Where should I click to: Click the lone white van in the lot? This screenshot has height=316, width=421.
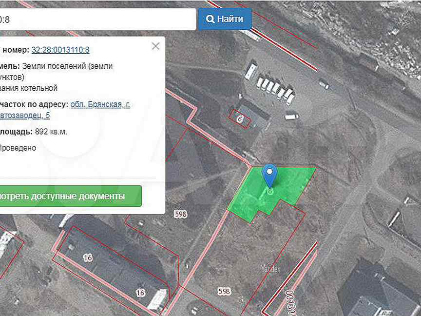click(x=291, y=117)
